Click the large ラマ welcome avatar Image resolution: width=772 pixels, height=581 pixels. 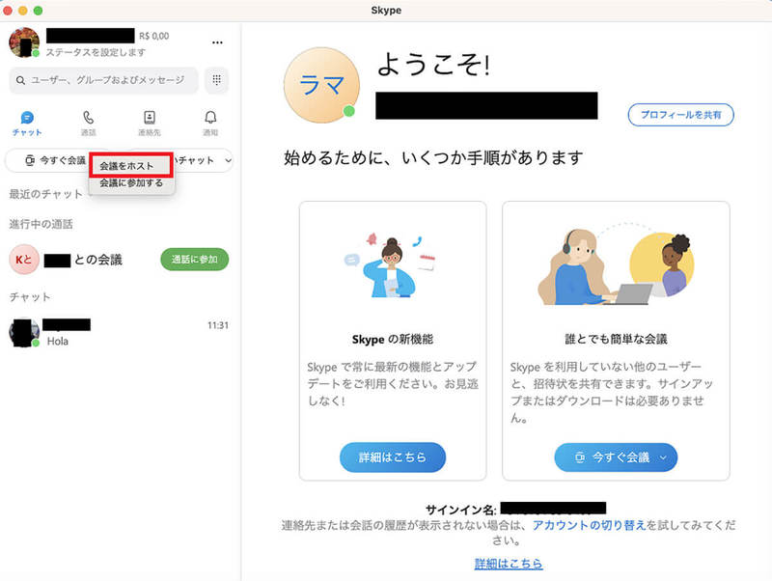pos(321,85)
